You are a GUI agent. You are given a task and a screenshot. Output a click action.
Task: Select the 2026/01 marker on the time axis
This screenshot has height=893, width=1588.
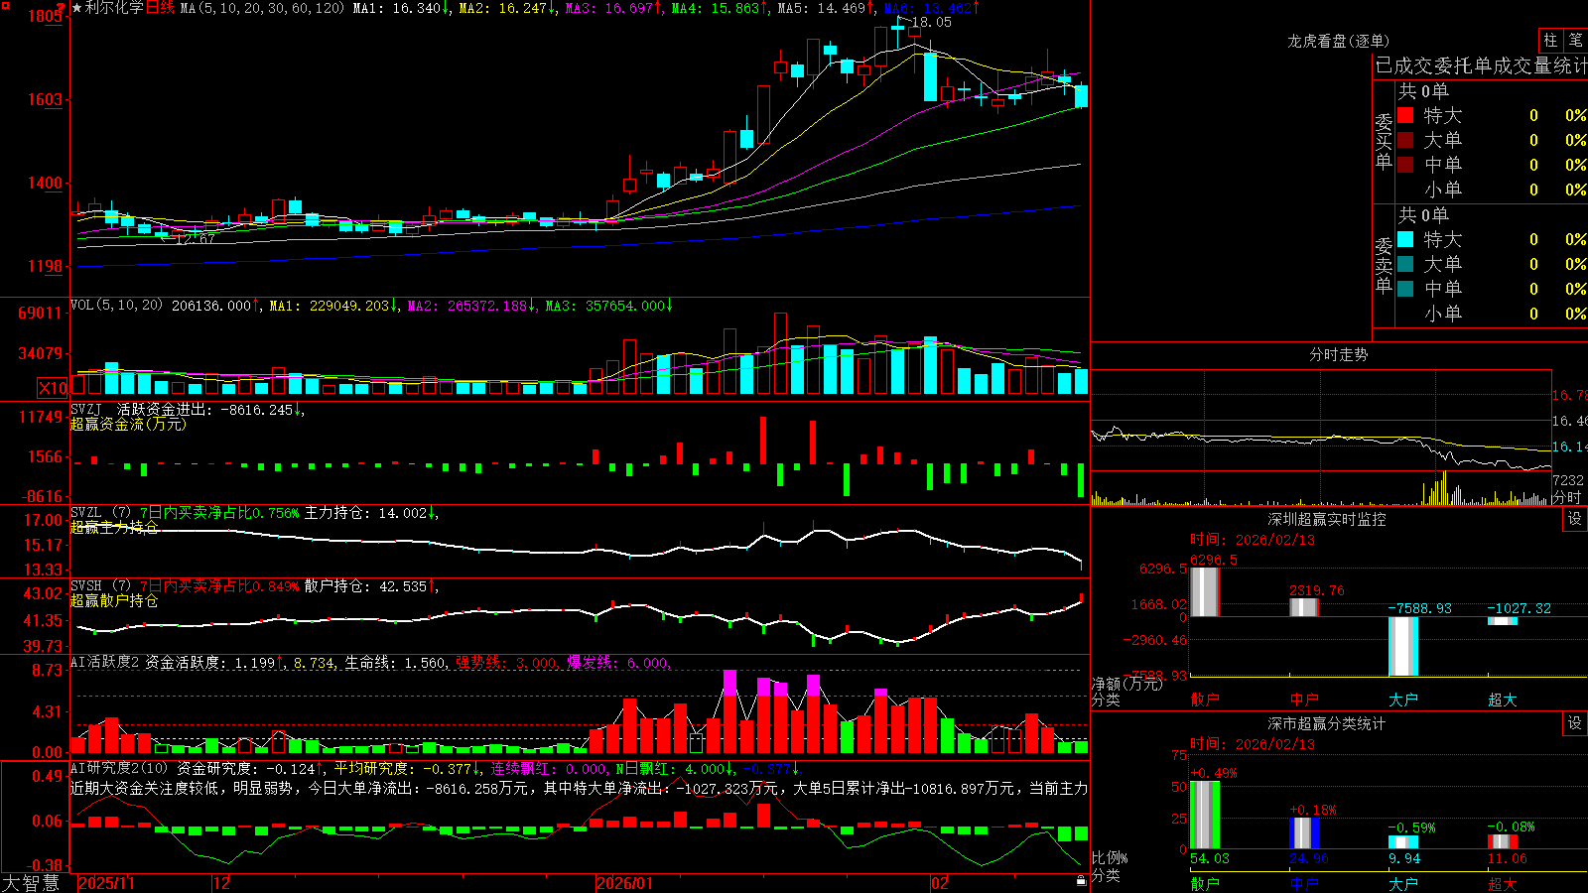[x=624, y=883]
